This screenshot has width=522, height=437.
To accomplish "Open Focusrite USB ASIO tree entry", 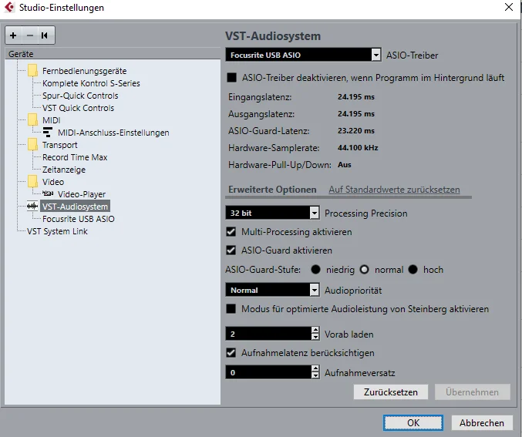I will click(x=79, y=219).
